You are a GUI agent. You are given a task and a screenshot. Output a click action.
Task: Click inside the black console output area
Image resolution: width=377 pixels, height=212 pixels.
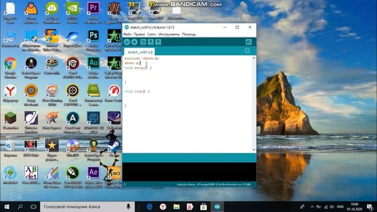(x=189, y=171)
